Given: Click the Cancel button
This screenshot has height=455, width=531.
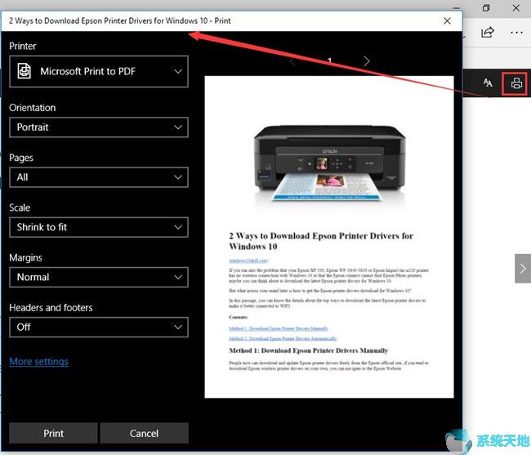Looking at the screenshot, I should point(144,433).
